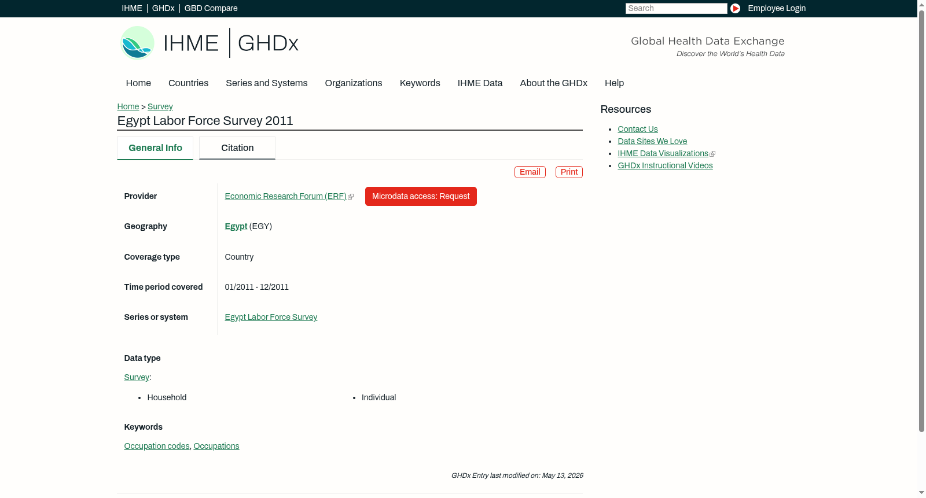Open Data Sites We Love link
This screenshot has width=926, height=498.
click(652, 141)
